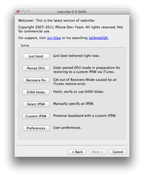Minimize the redsn0w window

[x=23, y=12]
